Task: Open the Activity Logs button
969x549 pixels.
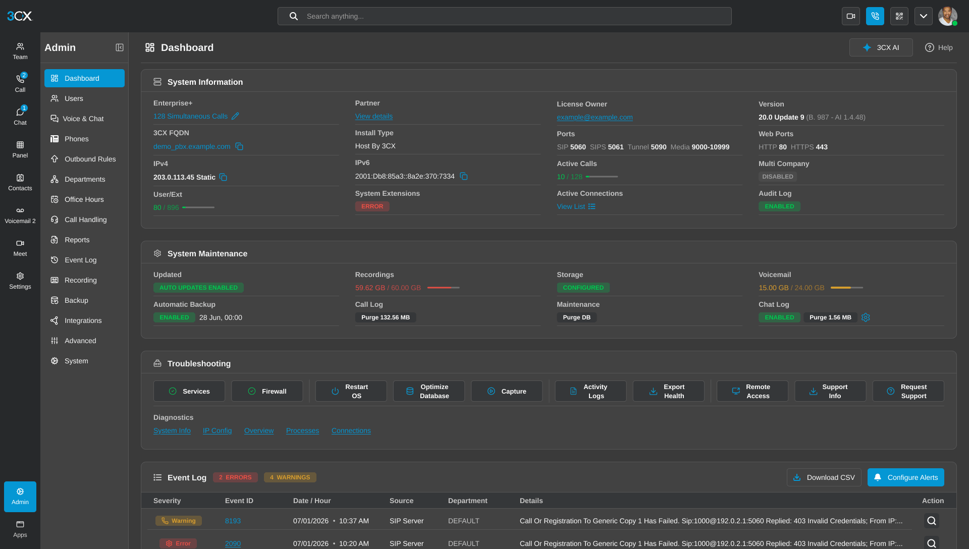Action: [590, 391]
